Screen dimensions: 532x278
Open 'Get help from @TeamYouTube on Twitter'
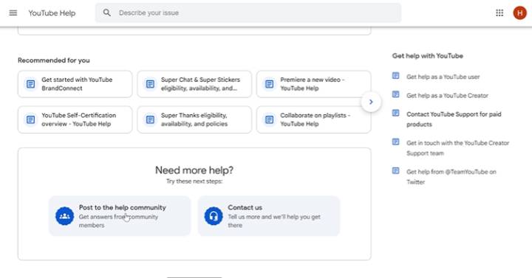451,177
